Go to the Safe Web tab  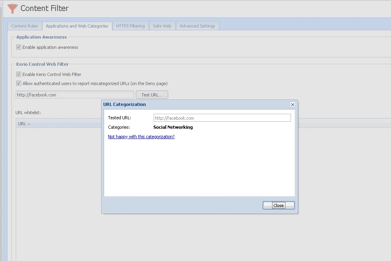(x=162, y=26)
